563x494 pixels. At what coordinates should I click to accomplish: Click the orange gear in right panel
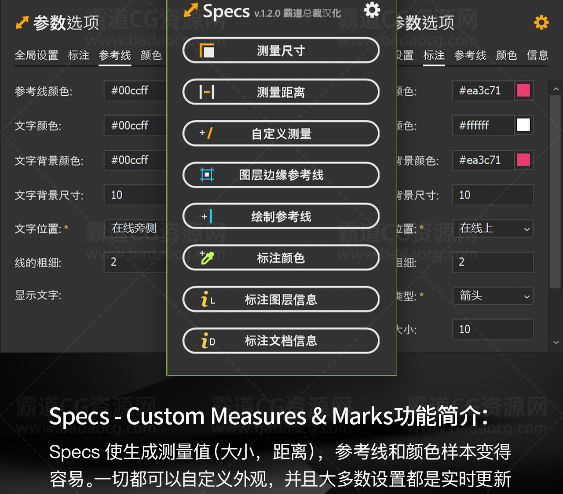tap(541, 22)
